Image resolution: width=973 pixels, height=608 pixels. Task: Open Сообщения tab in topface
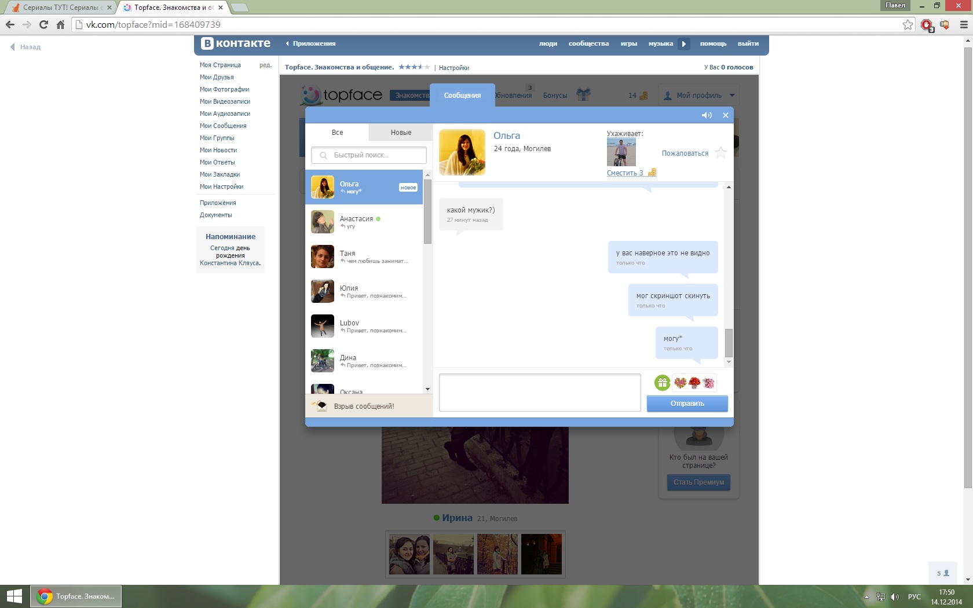462,95
